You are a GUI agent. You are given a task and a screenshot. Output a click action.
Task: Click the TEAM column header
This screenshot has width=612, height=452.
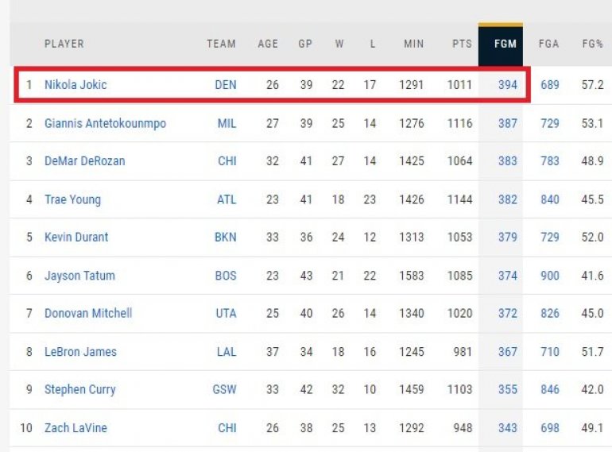(221, 44)
